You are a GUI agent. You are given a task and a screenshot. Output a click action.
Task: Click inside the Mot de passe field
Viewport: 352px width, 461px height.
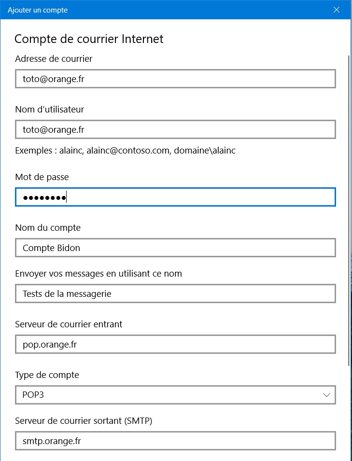(x=175, y=197)
